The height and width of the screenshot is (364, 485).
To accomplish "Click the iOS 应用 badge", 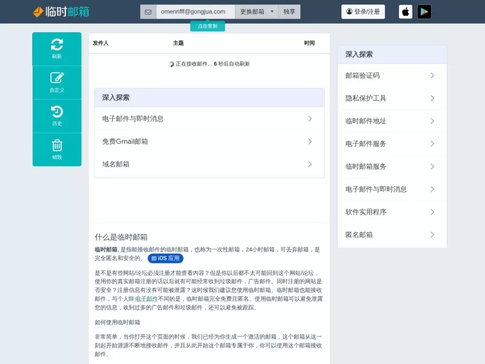I will pyautogui.click(x=166, y=258).
